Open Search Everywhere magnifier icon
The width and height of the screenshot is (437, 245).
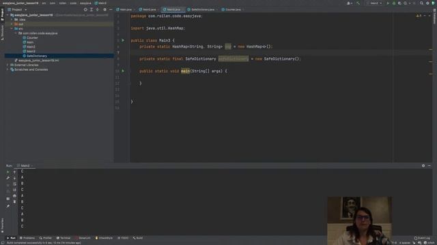(x=422, y=3)
